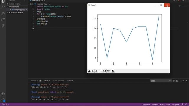Maximize the Figure 1 window
The width and height of the screenshot is (189, 106).
pyautogui.click(x=161, y=5)
